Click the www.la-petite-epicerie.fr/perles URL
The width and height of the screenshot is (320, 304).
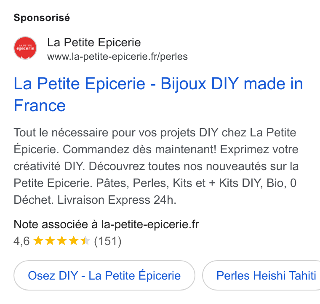pos(117,57)
